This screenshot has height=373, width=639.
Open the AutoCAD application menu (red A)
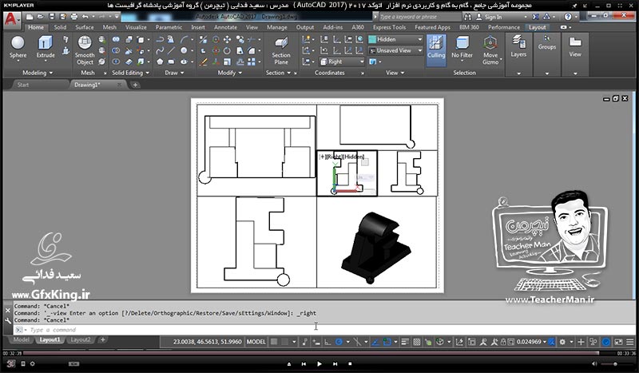point(11,19)
